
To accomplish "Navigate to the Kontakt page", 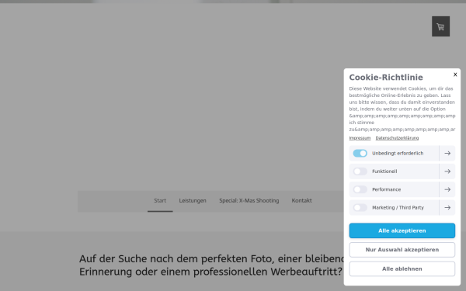I will [301, 201].
